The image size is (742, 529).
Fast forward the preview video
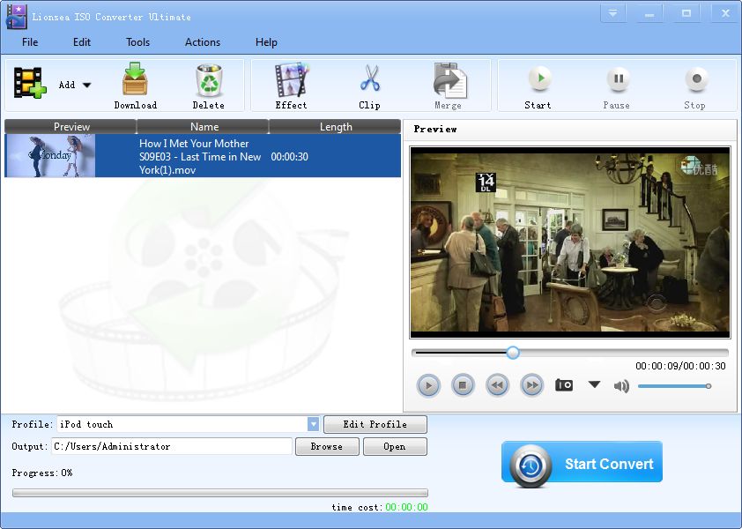point(532,385)
